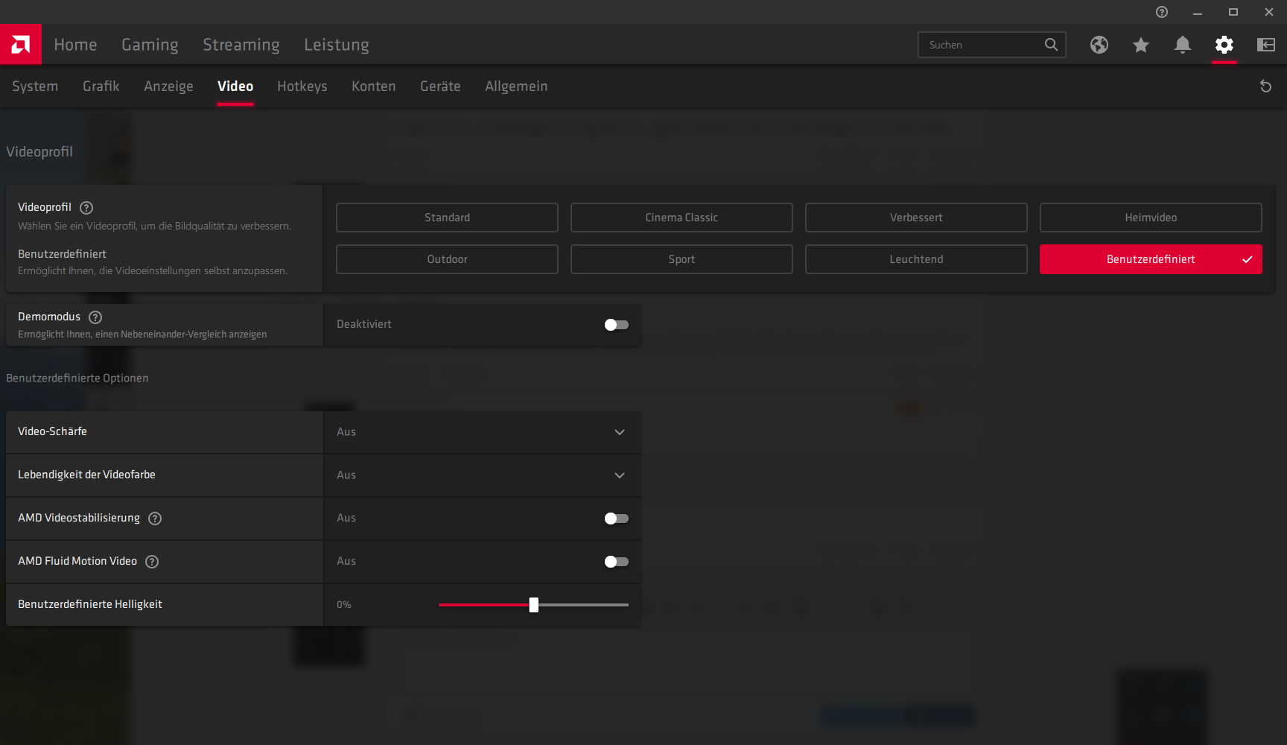Enable AMD Videostabilisierung switch
The image size is (1287, 745).
coord(617,519)
